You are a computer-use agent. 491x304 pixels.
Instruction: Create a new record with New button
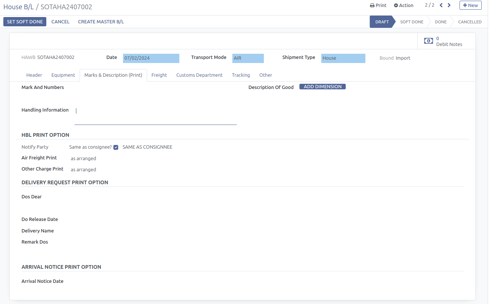tap(470, 5)
